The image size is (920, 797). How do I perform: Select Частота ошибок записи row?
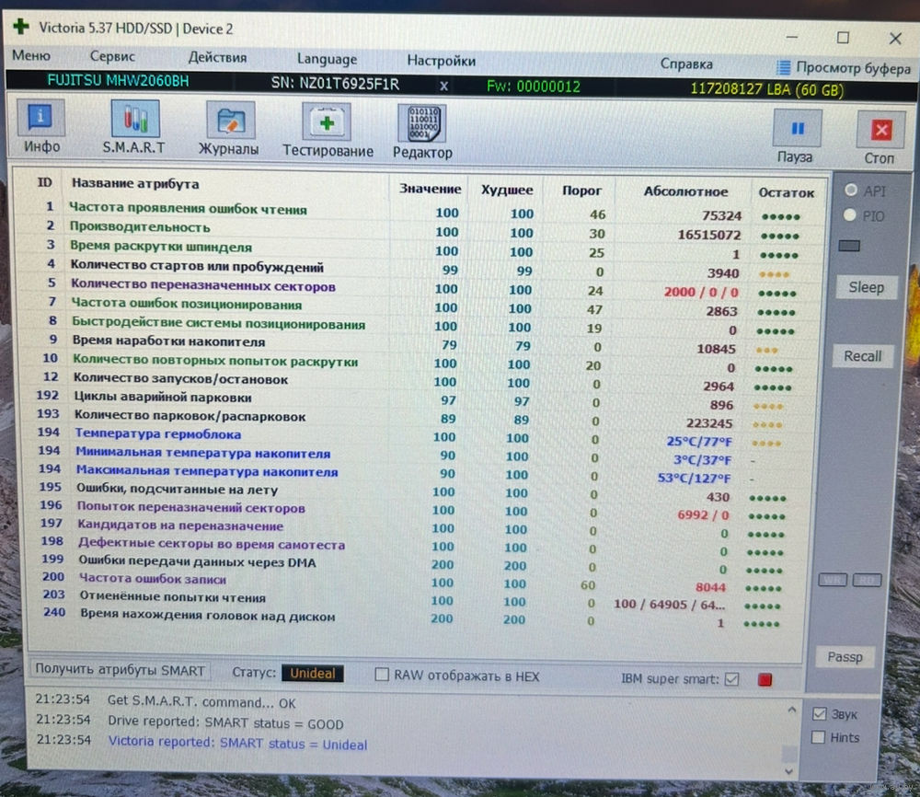pyautogui.click(x=417, y=581)
